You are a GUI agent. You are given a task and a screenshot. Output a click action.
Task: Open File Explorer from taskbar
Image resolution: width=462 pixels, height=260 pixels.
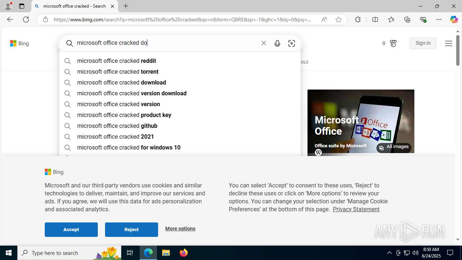point(166,253)
